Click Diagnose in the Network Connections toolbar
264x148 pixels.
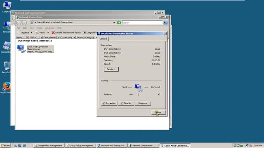coord(90,32)
